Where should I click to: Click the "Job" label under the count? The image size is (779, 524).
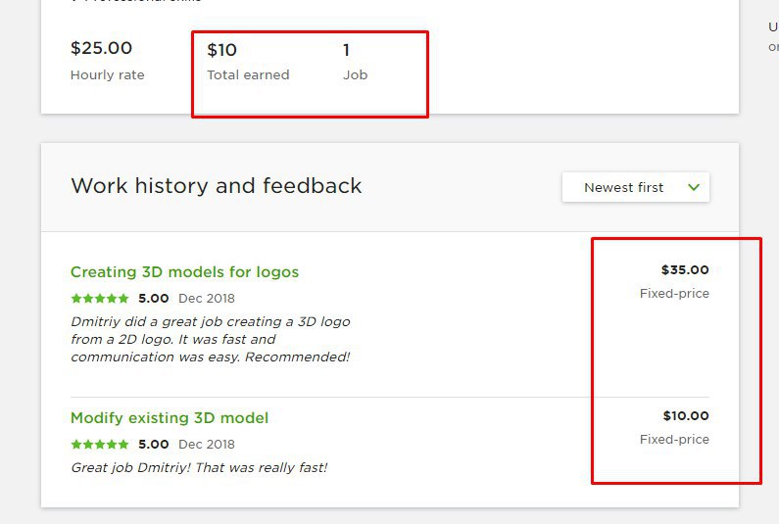355,74
